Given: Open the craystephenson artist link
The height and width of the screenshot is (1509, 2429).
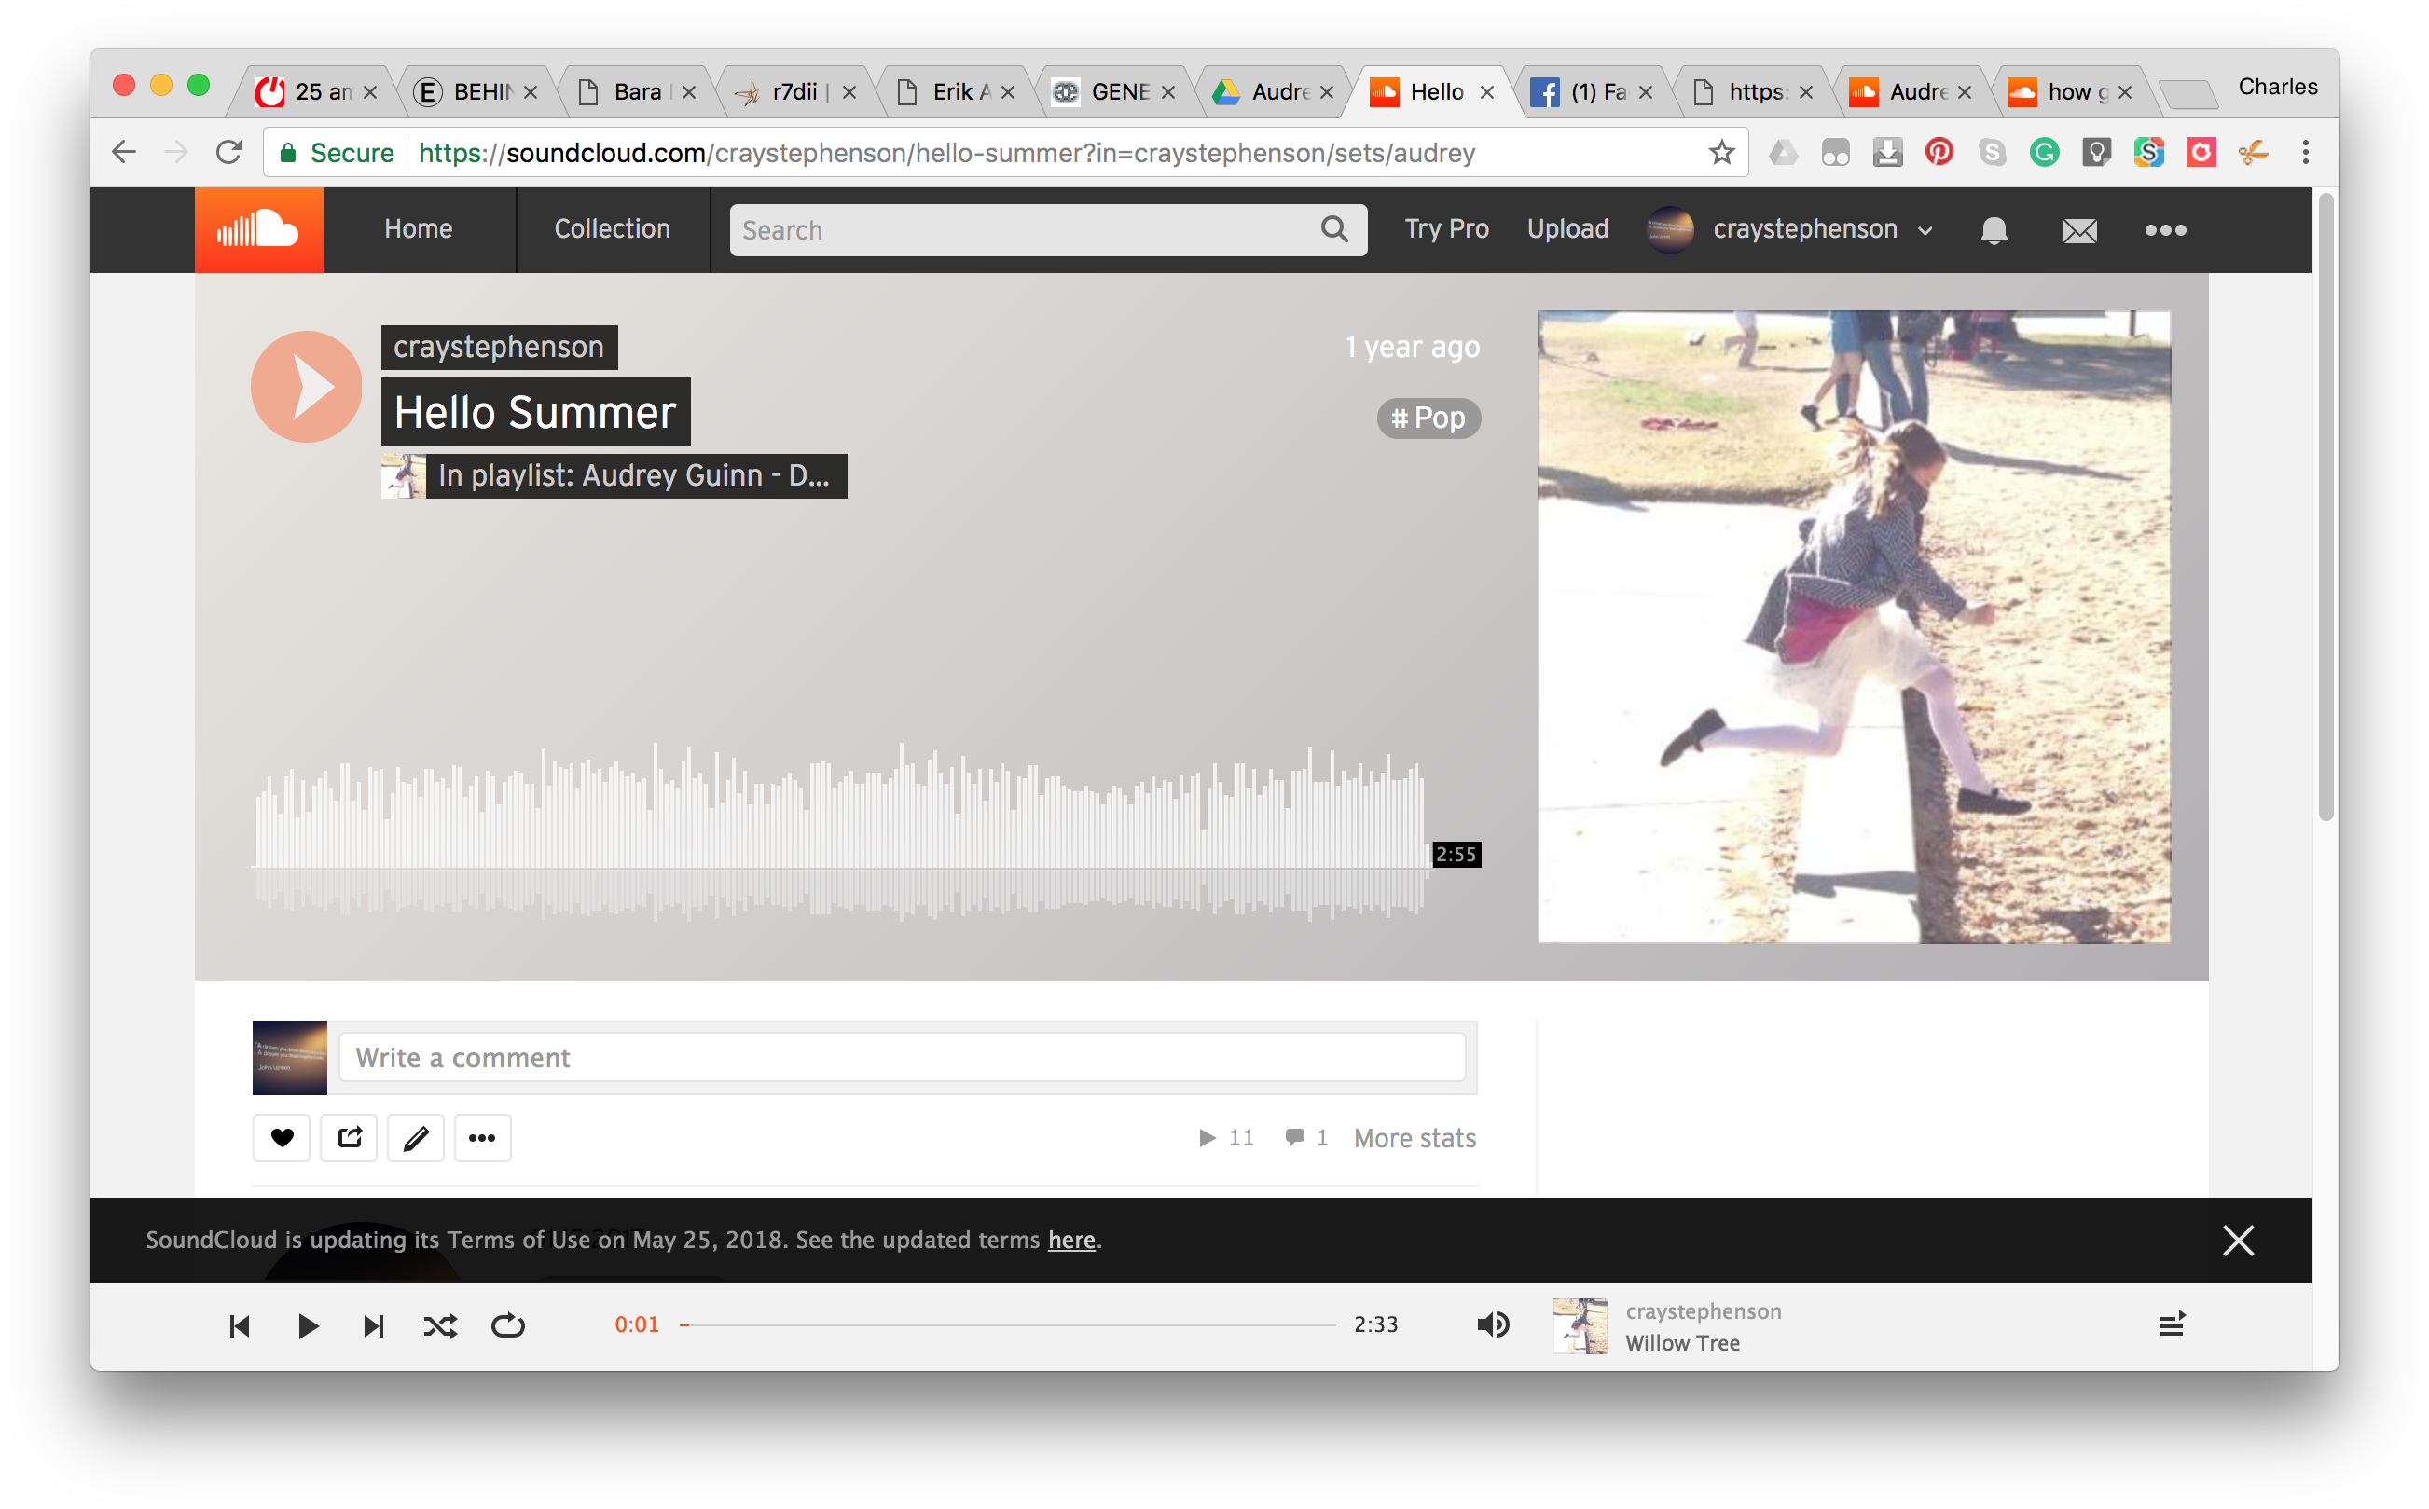Looking at the screenshot, I should 498,348.
